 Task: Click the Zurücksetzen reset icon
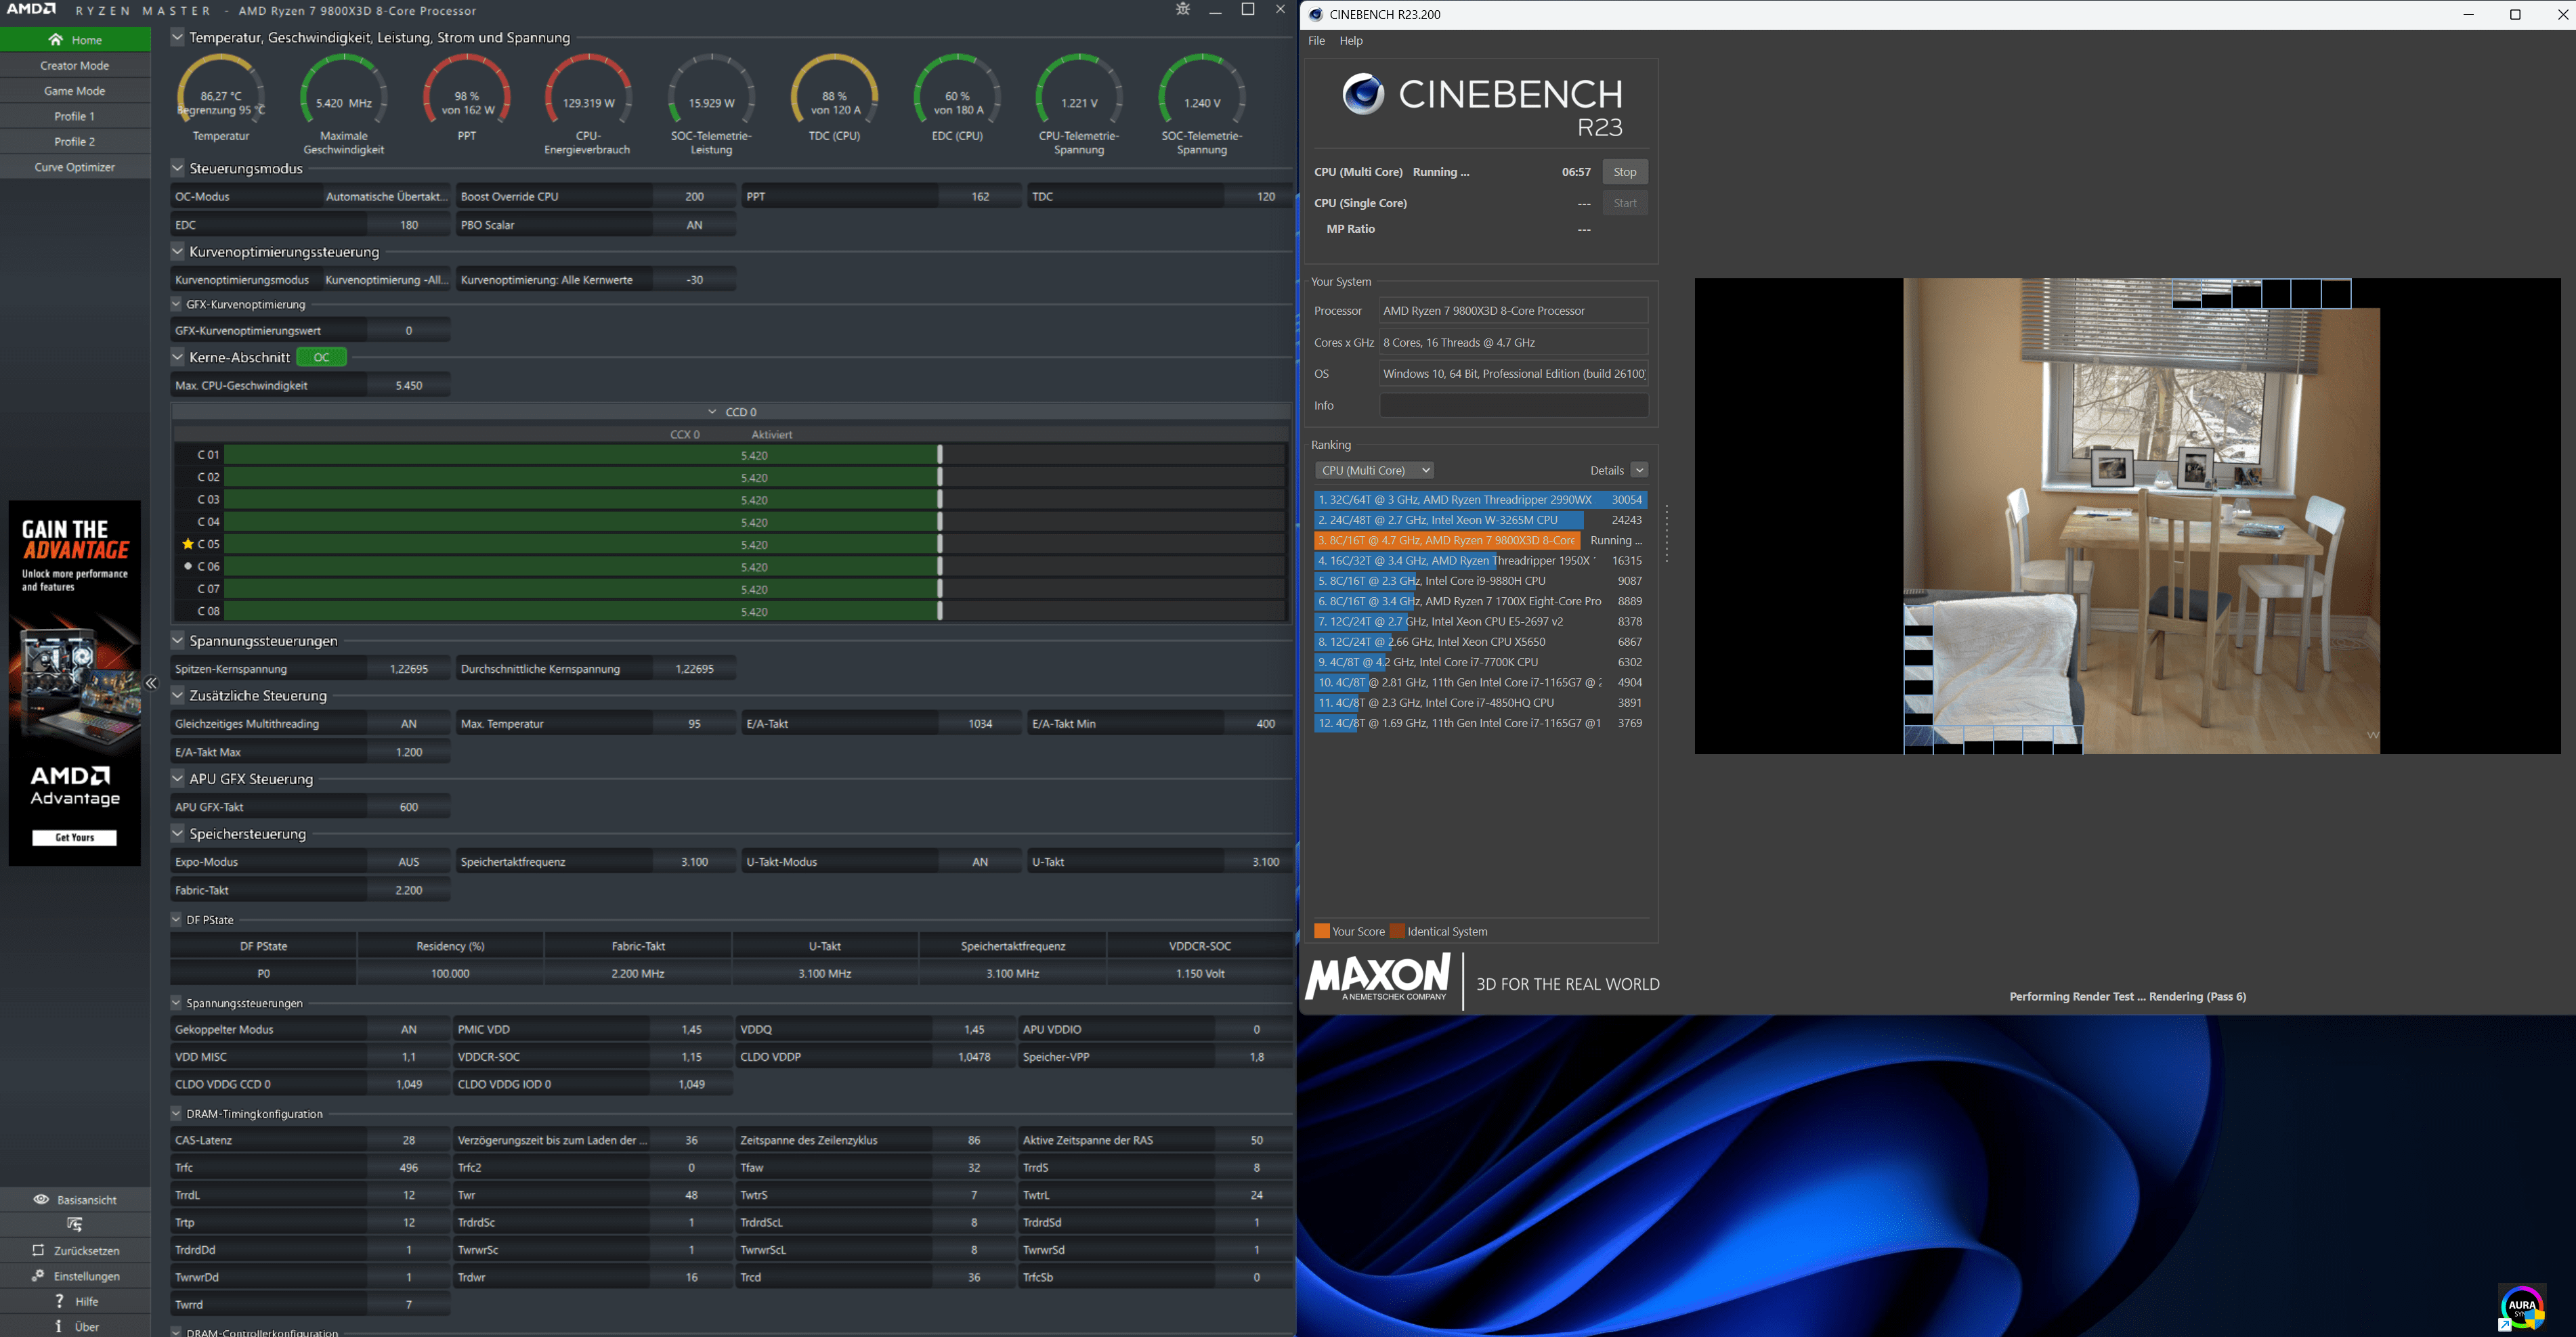click(x=38, y=1250)
